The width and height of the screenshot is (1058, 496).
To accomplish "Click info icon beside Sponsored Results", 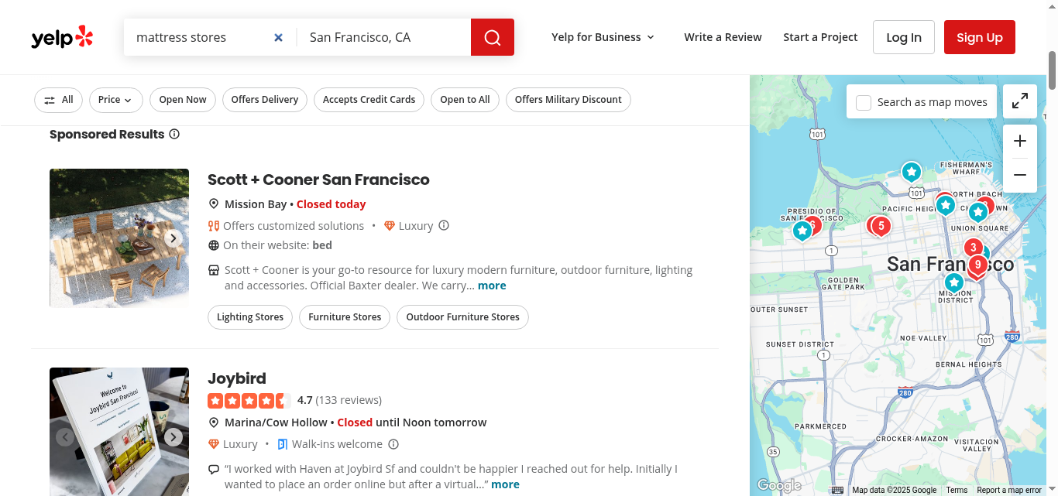I will coord(174,134).
